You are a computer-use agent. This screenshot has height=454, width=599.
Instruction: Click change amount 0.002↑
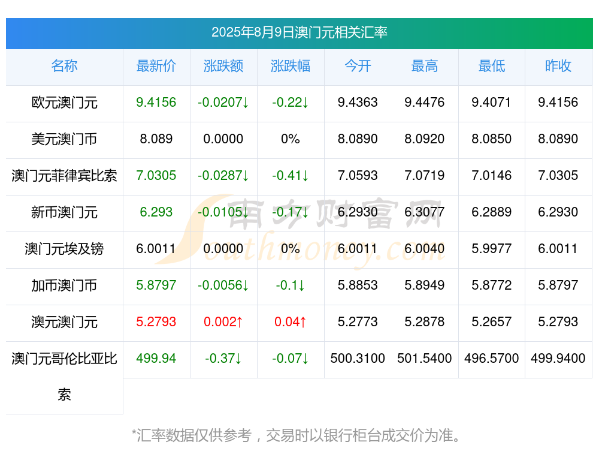(x=223, y=321)
